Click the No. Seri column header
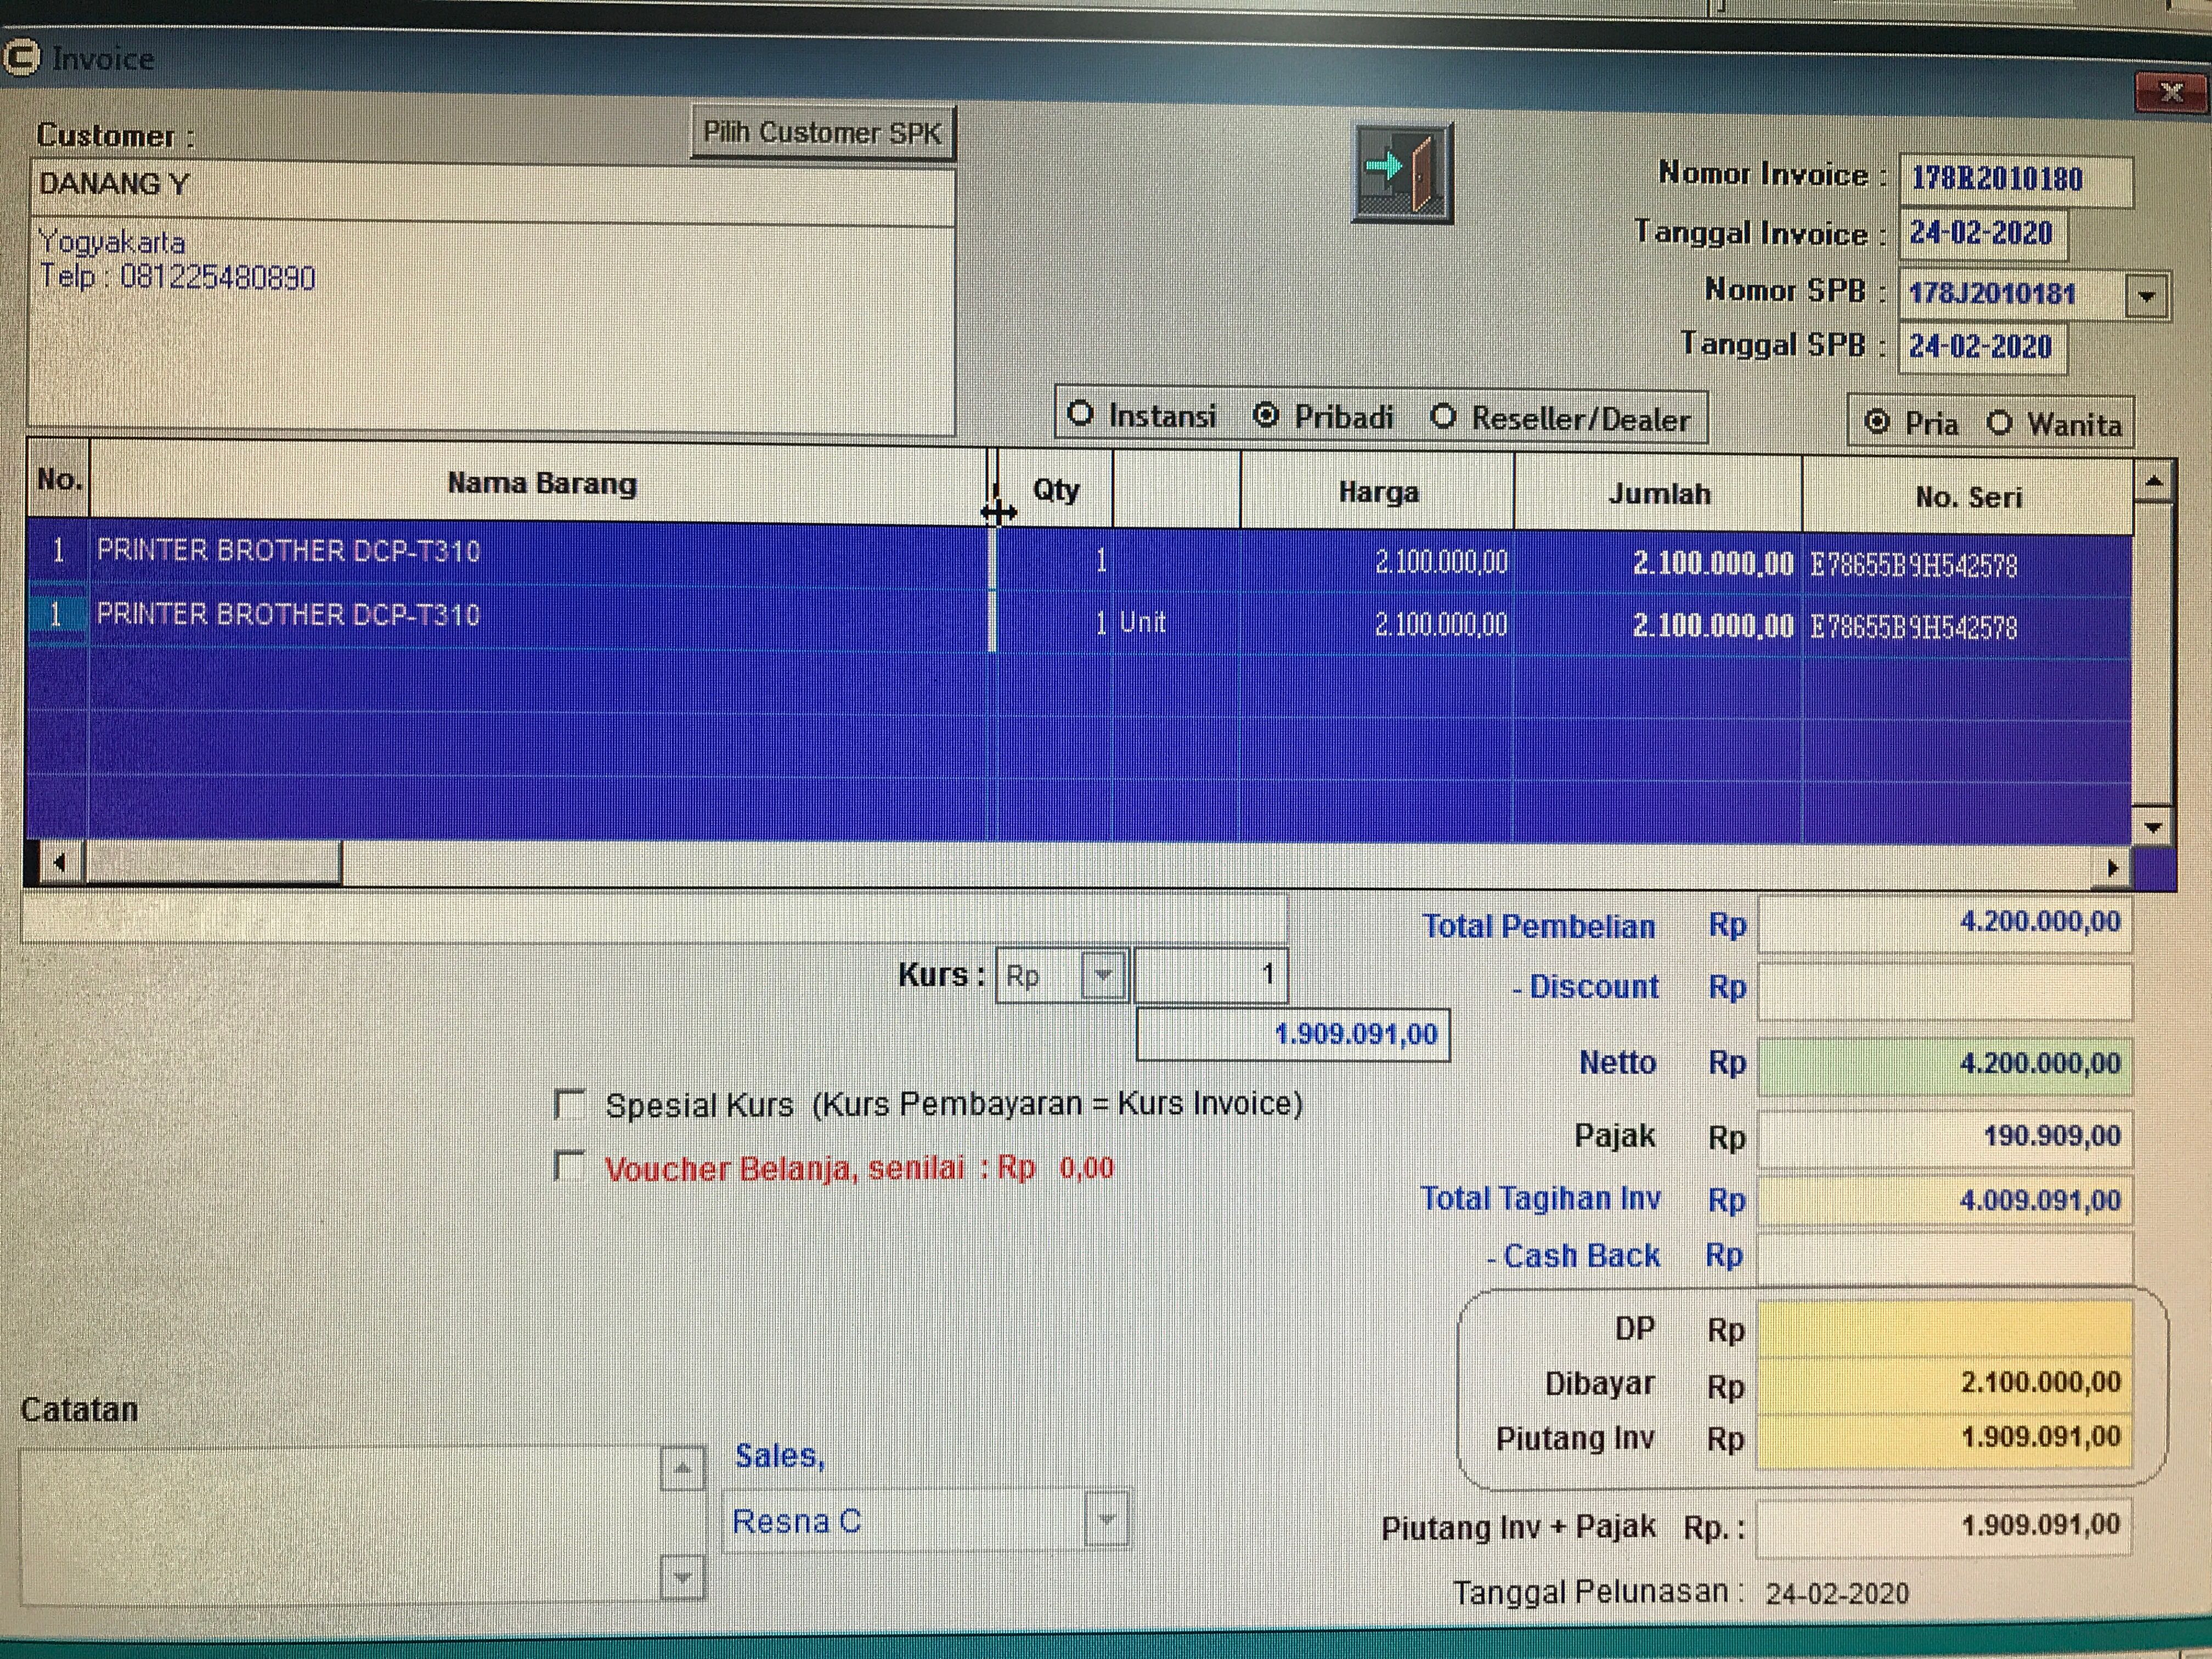 (x=1967, y=497)
